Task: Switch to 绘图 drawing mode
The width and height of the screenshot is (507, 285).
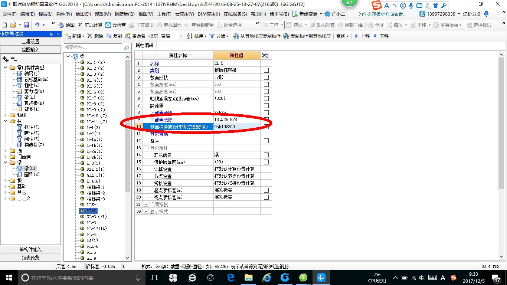Action: pyautogui.click(x=67, y=25)
